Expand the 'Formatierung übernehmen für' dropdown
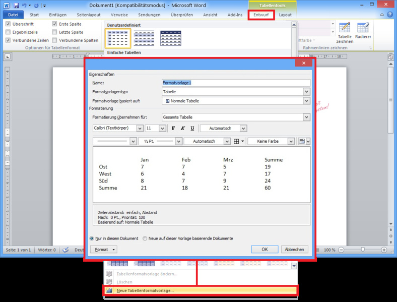 coord(306,117)
